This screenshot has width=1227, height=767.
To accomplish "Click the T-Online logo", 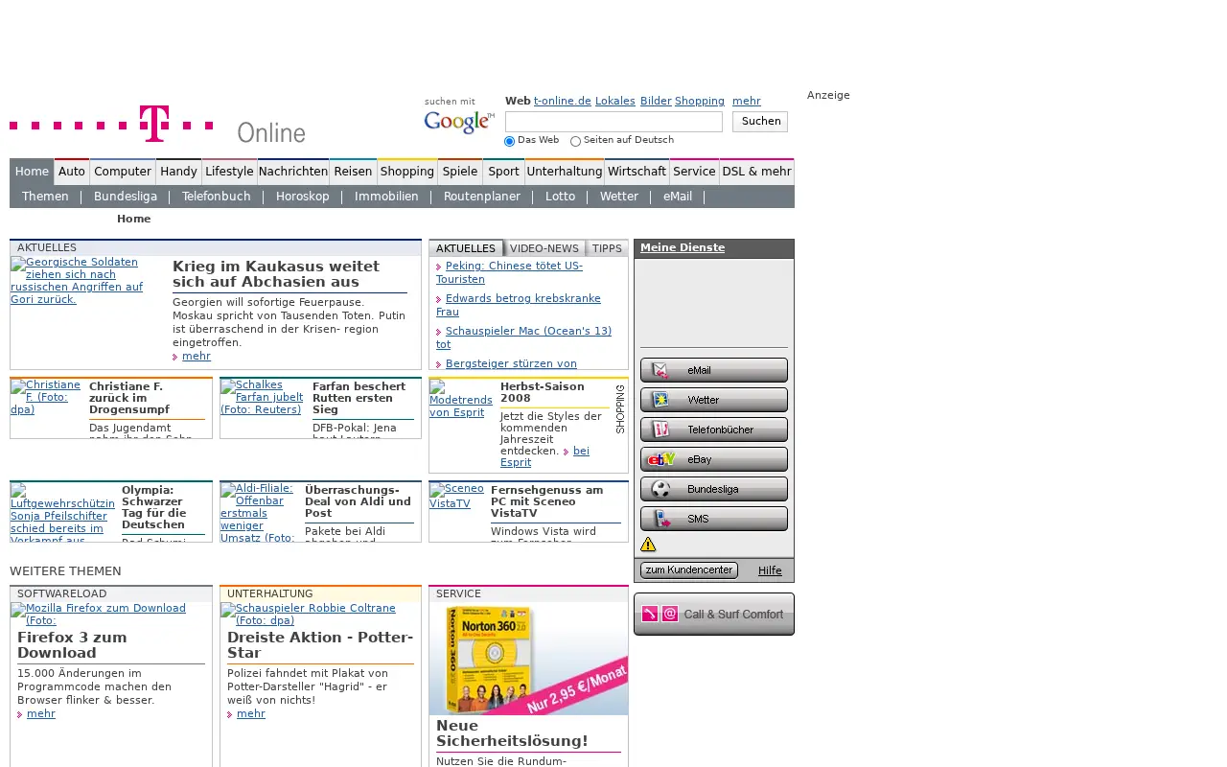I will [x=158, y=125].
